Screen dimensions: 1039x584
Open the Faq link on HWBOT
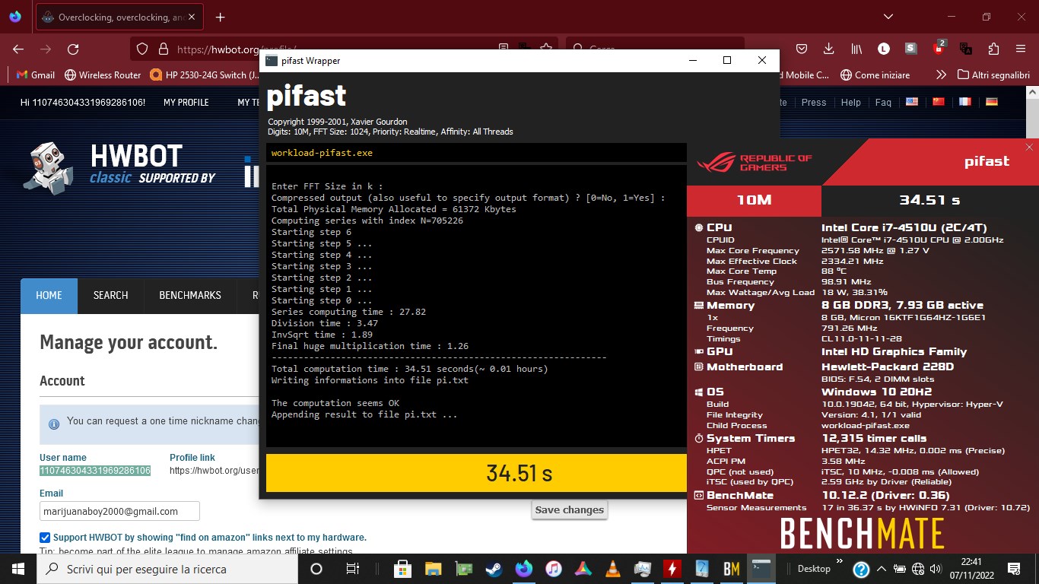[883, 102]
